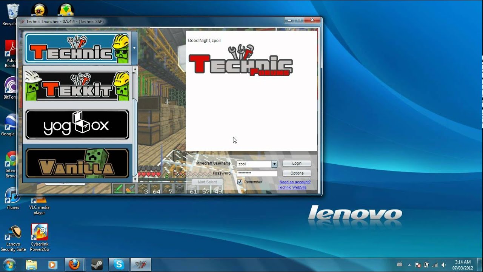
Task: Click the on-screen keyboard tray icon
Action: (x=400, y=265)
